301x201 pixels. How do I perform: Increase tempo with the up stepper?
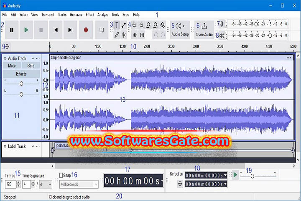18,182
